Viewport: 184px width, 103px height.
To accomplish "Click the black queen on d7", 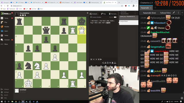I will 46,30.
